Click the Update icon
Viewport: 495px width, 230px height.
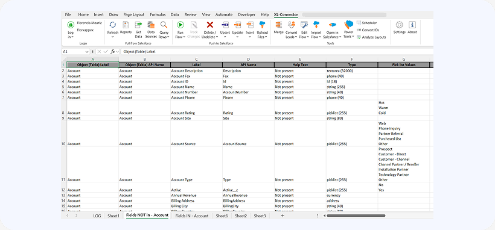pos(237,25)
